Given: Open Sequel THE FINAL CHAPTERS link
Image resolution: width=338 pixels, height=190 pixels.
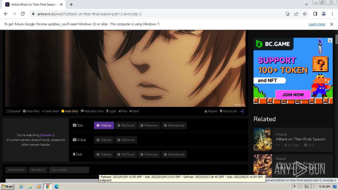Looking at the screenshot, I should tap(301, 166).
